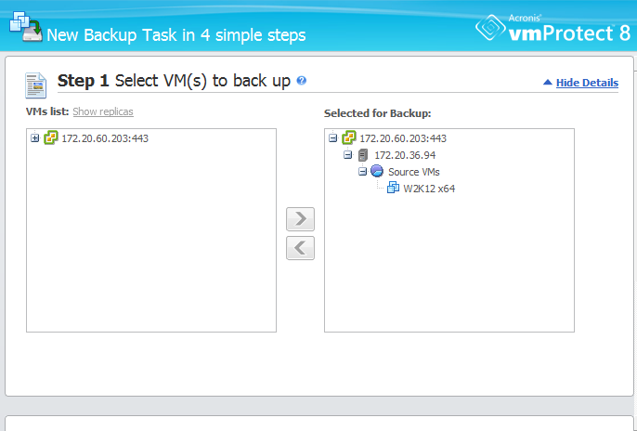This screenshot has width=637, height=431.
Task: Collapse the 172.20.36.94 host node
Action: tap(347, 155)
